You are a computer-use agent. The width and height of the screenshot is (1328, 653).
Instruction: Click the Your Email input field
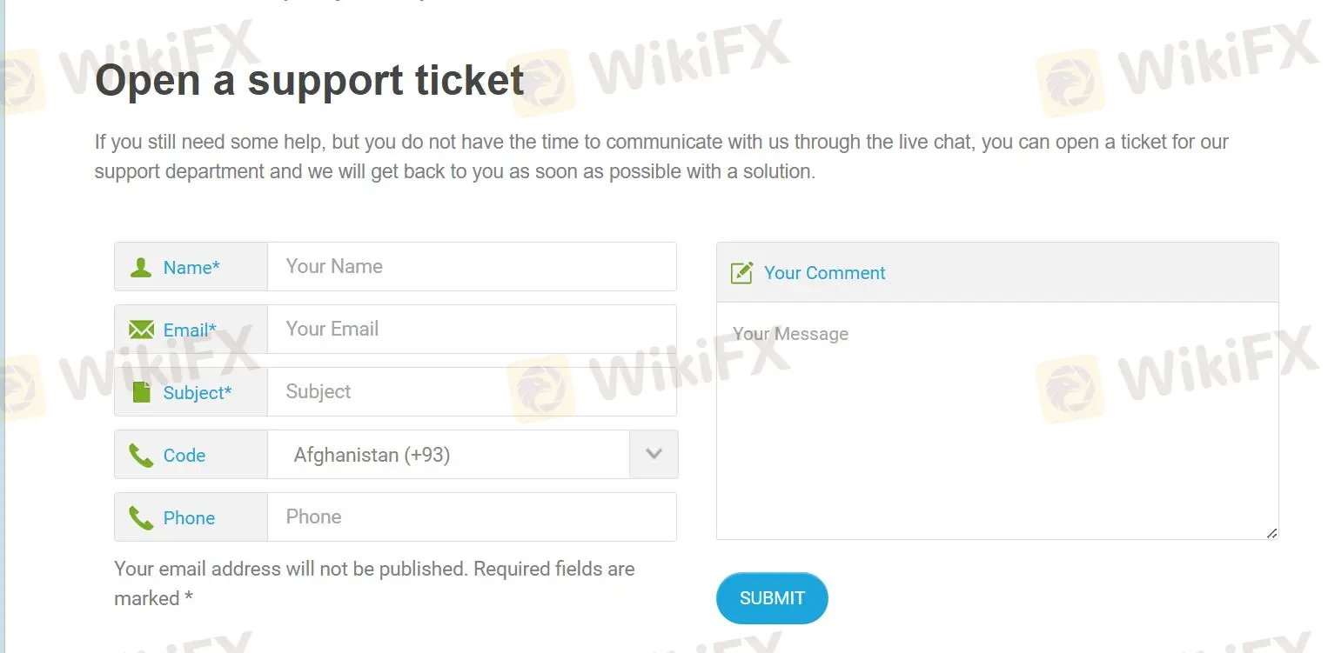470,329
